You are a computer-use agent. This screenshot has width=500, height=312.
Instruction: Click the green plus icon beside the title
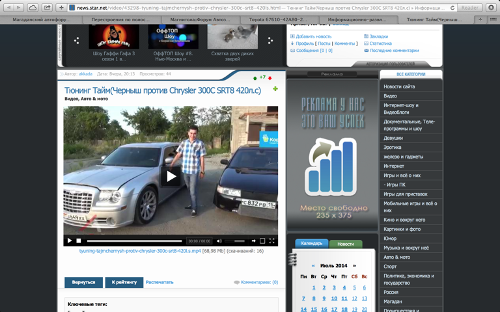click(275, 89)
